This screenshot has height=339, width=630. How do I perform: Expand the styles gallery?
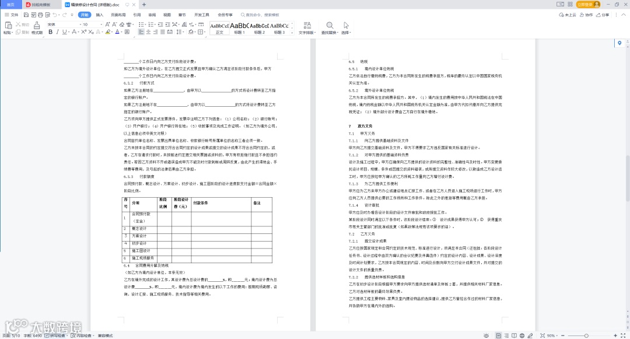pos(292,33)
